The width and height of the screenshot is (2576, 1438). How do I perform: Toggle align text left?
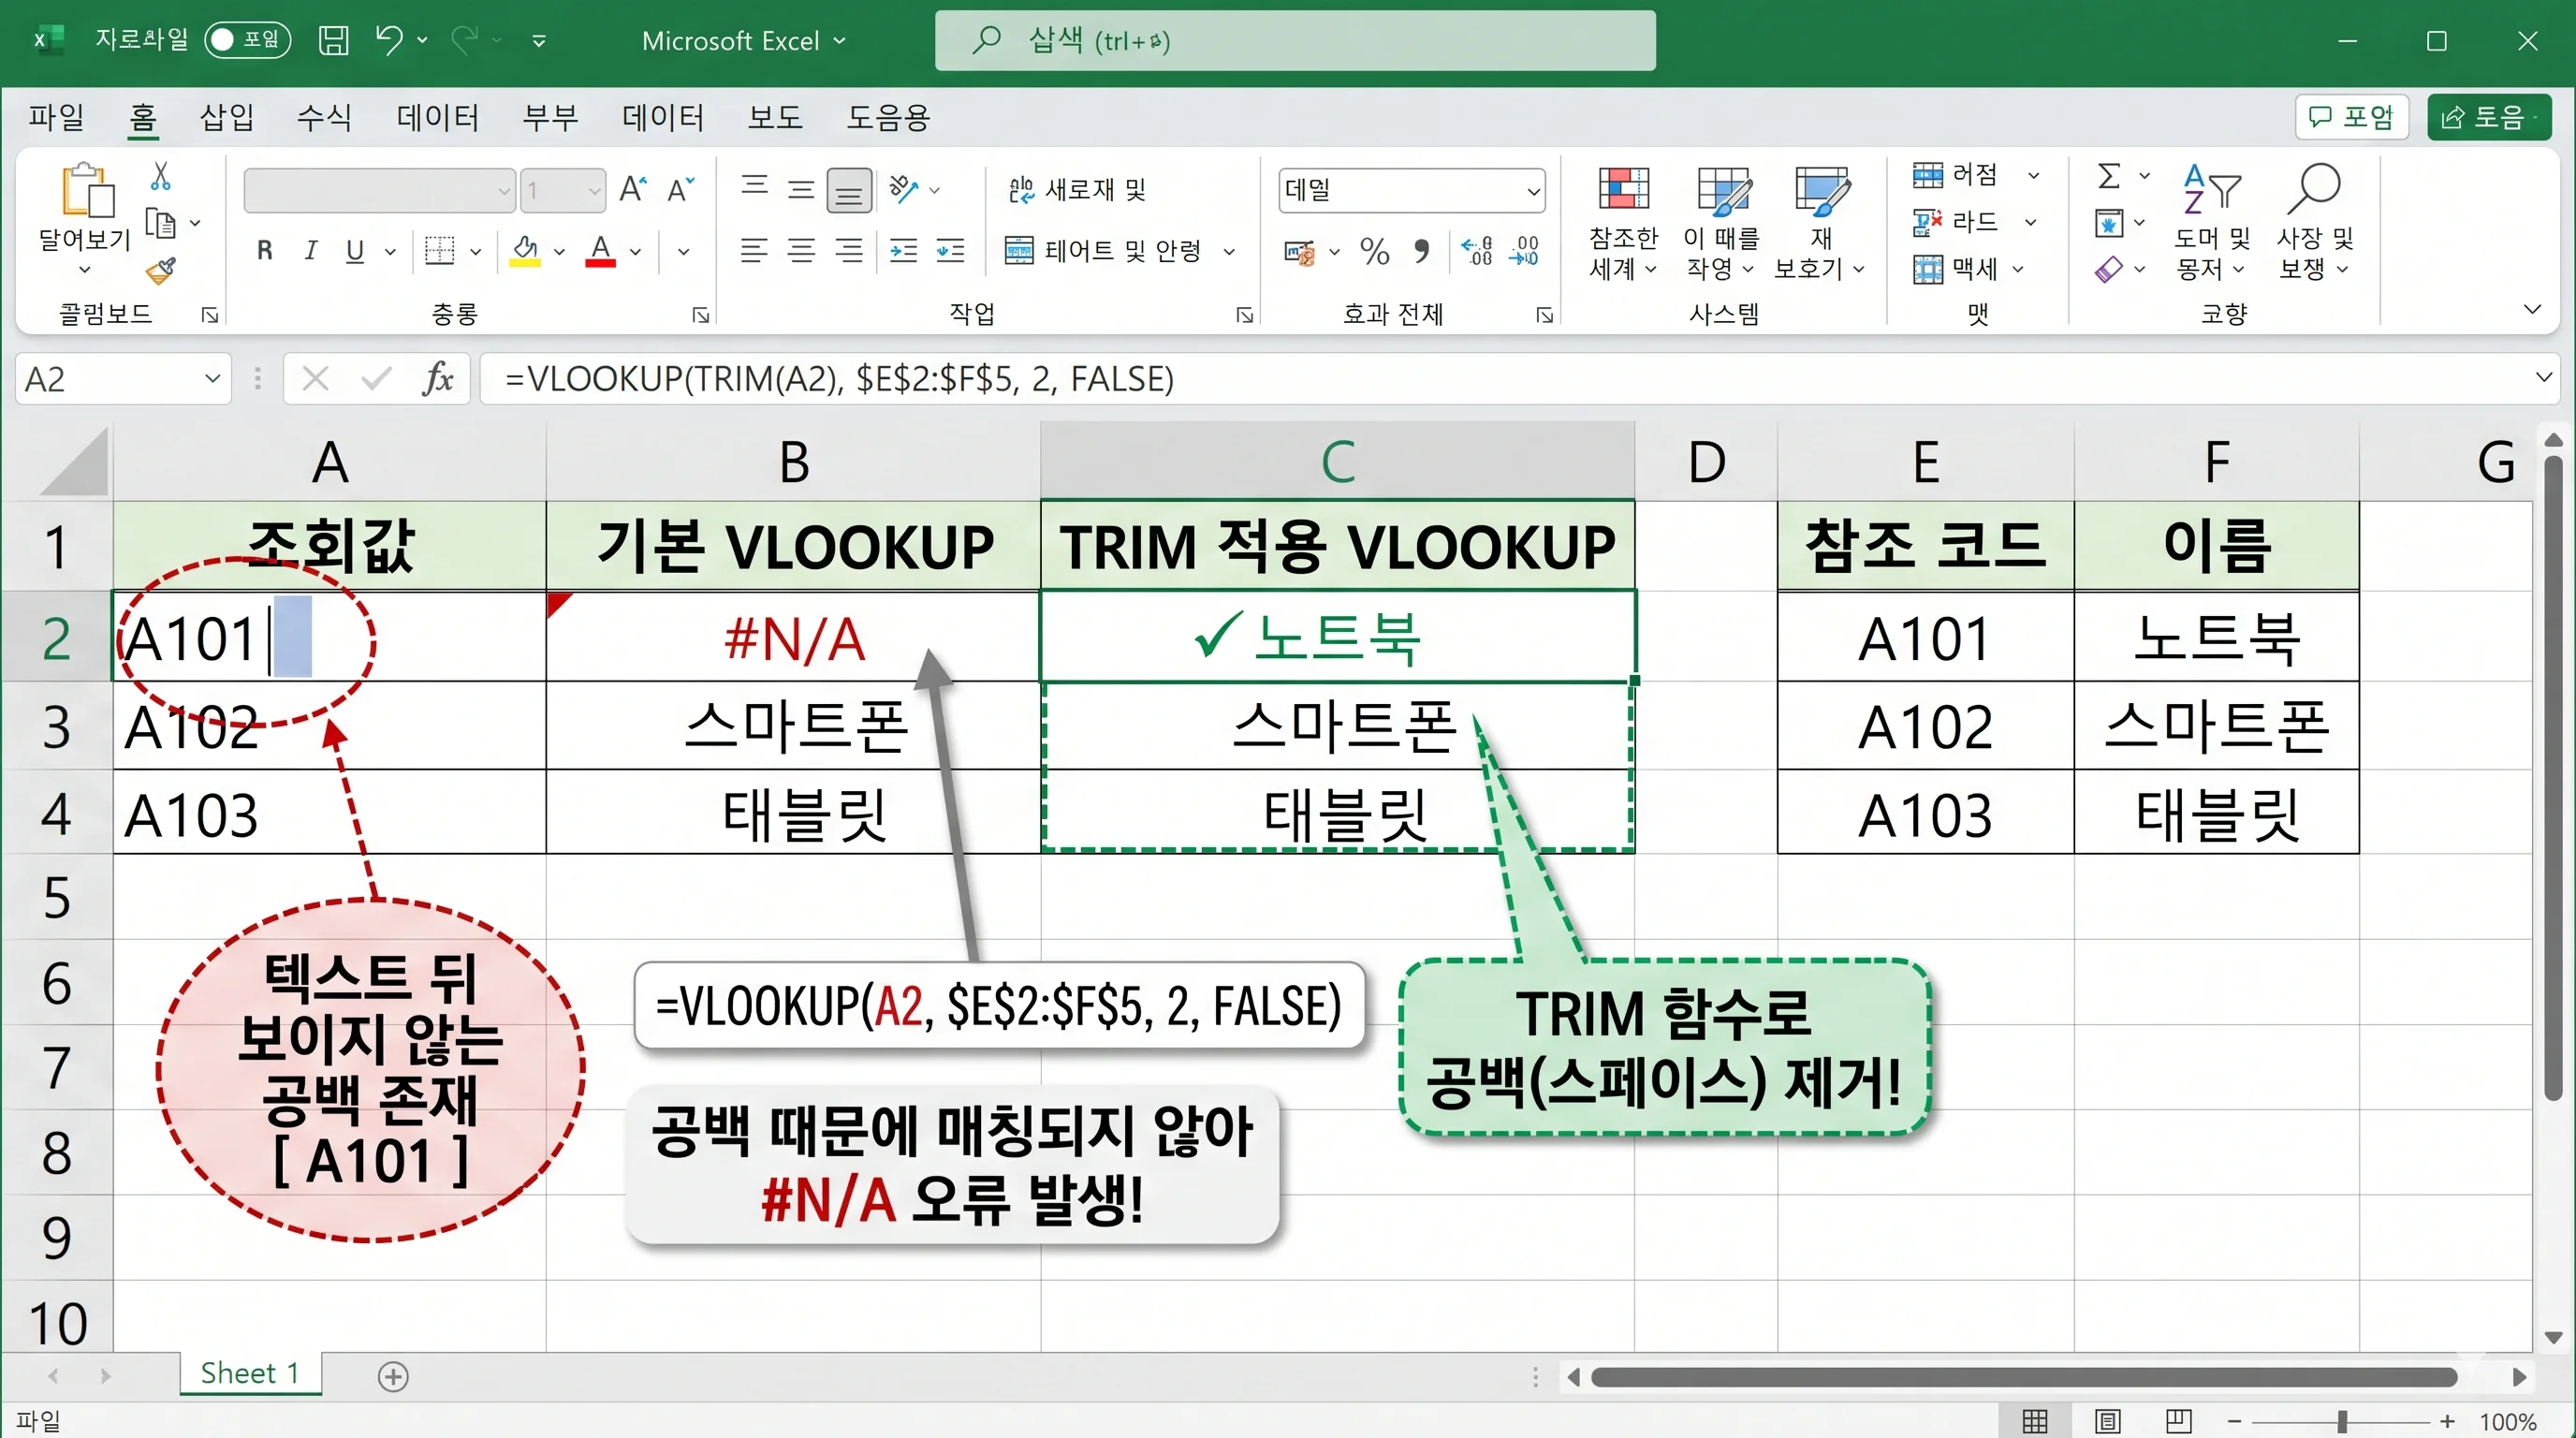754,250
